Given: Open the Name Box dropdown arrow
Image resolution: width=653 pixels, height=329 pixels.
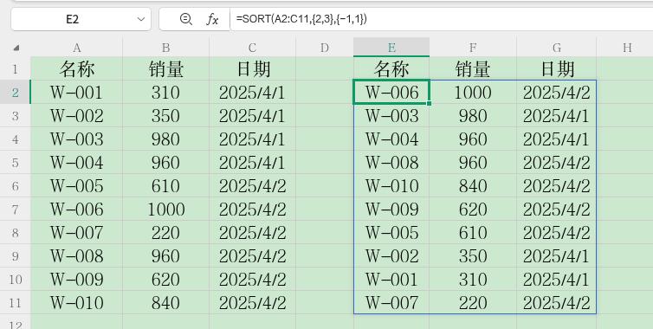Looking at the screenshot, I should [141, 19].
